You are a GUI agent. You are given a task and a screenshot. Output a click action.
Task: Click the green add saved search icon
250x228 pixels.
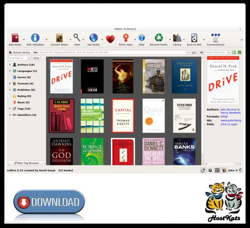coord(239,52)
